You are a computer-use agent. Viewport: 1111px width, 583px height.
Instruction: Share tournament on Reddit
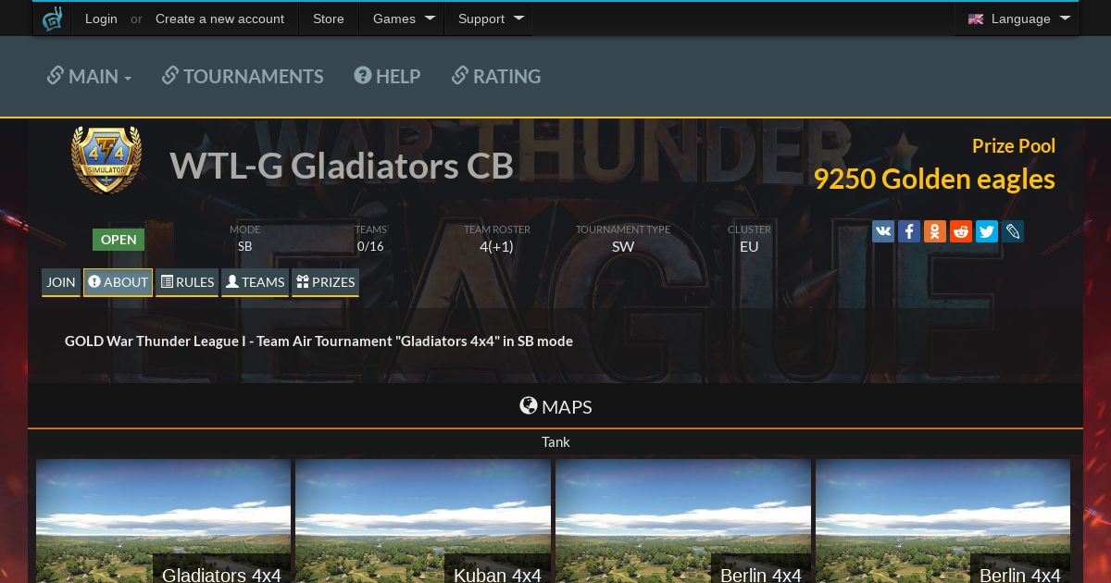[x=961, y=231]
